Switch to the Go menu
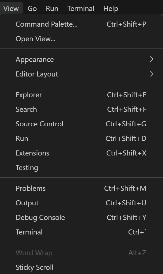Screen dimensions: 163x274 (32, 8)
